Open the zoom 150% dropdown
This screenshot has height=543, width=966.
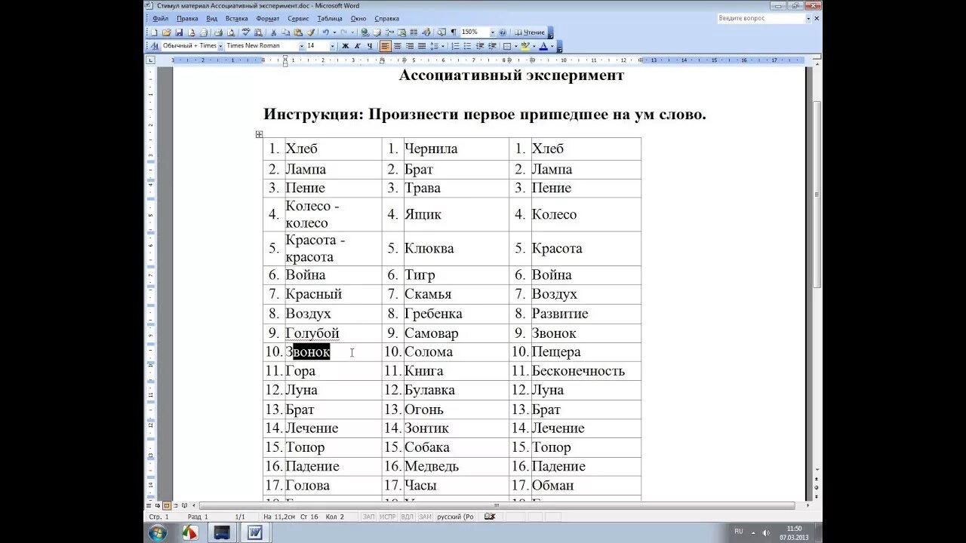pyautogui.click(x=493, y=32)
